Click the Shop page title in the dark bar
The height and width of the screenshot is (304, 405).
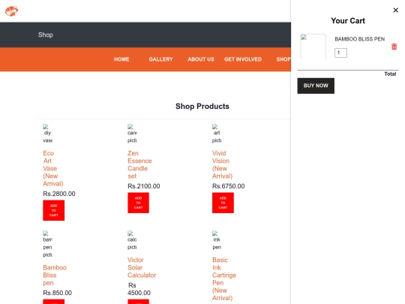(x=46, y=35)
